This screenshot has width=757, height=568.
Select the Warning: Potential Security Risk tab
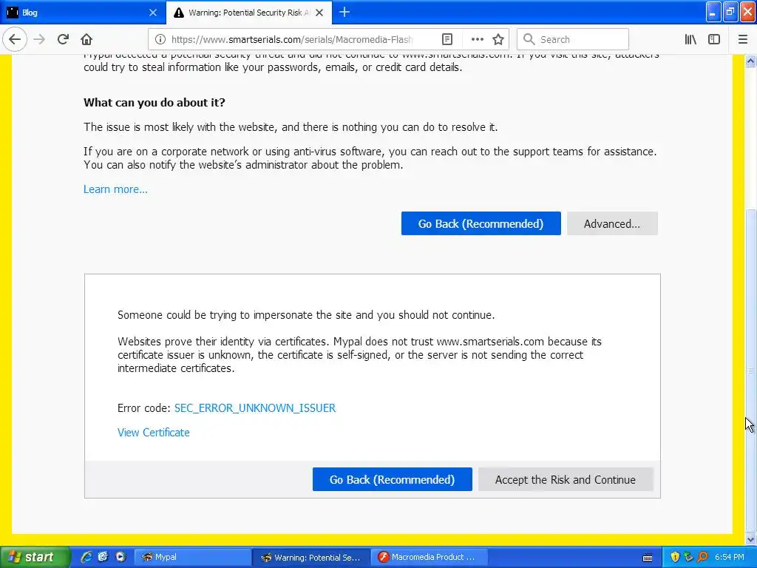(x=248, y=13)
